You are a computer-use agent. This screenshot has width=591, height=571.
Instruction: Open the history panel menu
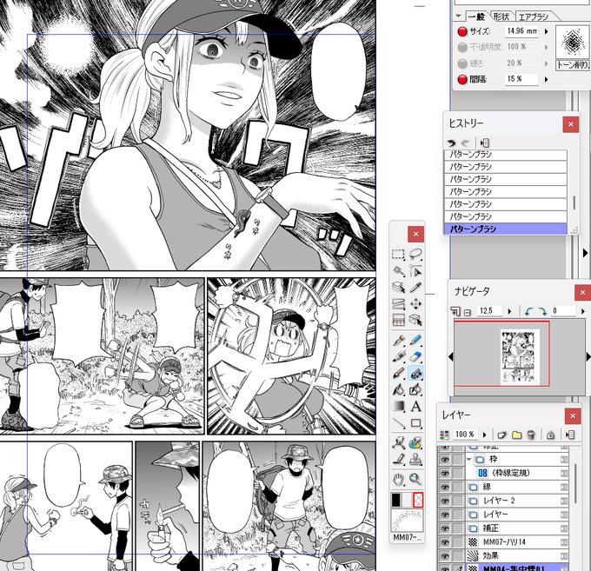[485, 143]
